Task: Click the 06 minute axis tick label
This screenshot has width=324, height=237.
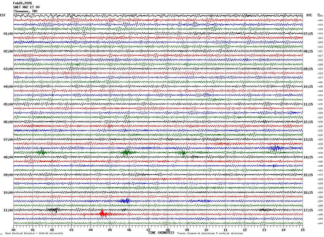Action: 129,230
